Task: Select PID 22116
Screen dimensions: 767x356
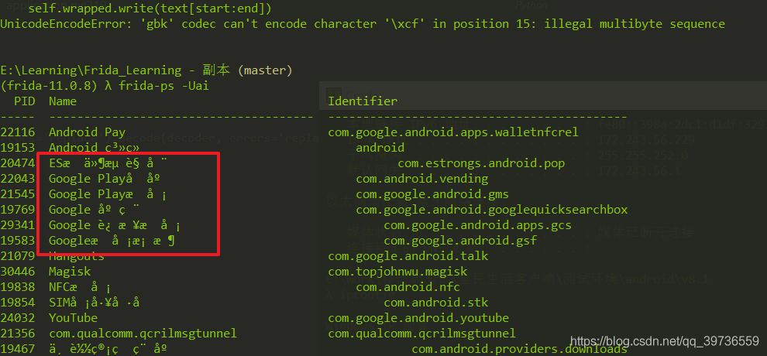Action: (18, 132)
